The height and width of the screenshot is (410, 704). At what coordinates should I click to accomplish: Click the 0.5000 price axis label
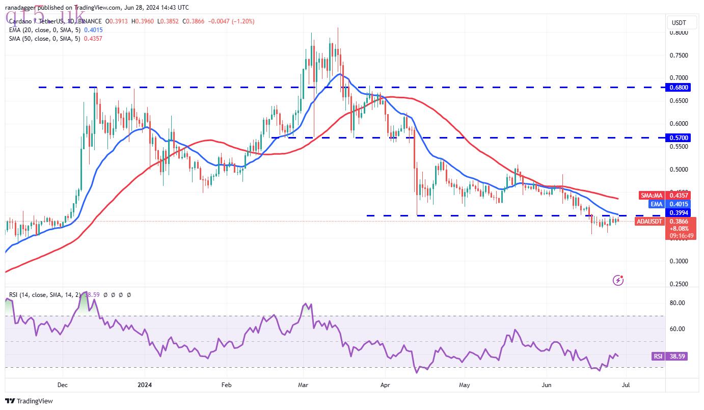click(x=679, y=170)
